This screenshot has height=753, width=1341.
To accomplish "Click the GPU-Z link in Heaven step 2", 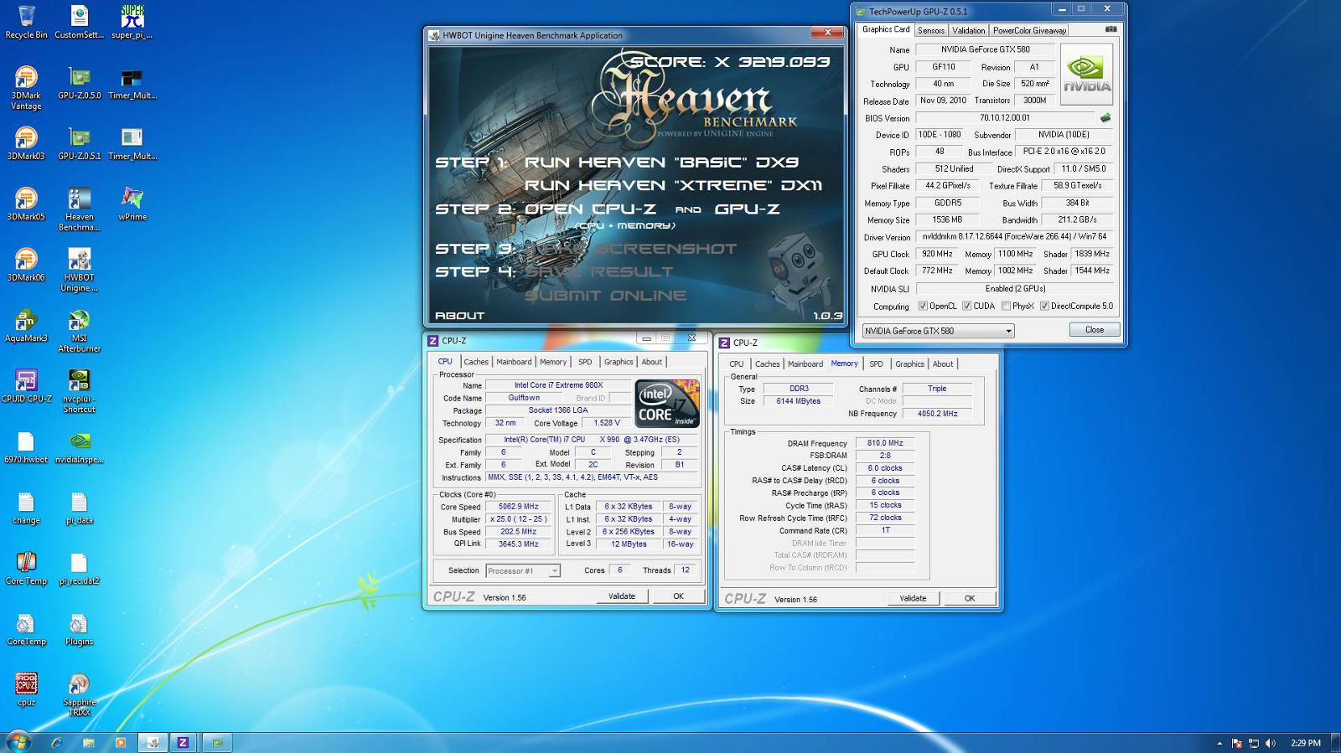I will coord(747,209).
